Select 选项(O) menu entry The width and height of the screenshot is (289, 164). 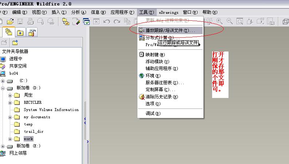point(170,104)
